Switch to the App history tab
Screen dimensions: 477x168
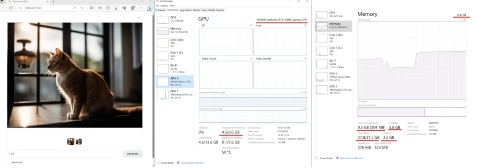186,10
